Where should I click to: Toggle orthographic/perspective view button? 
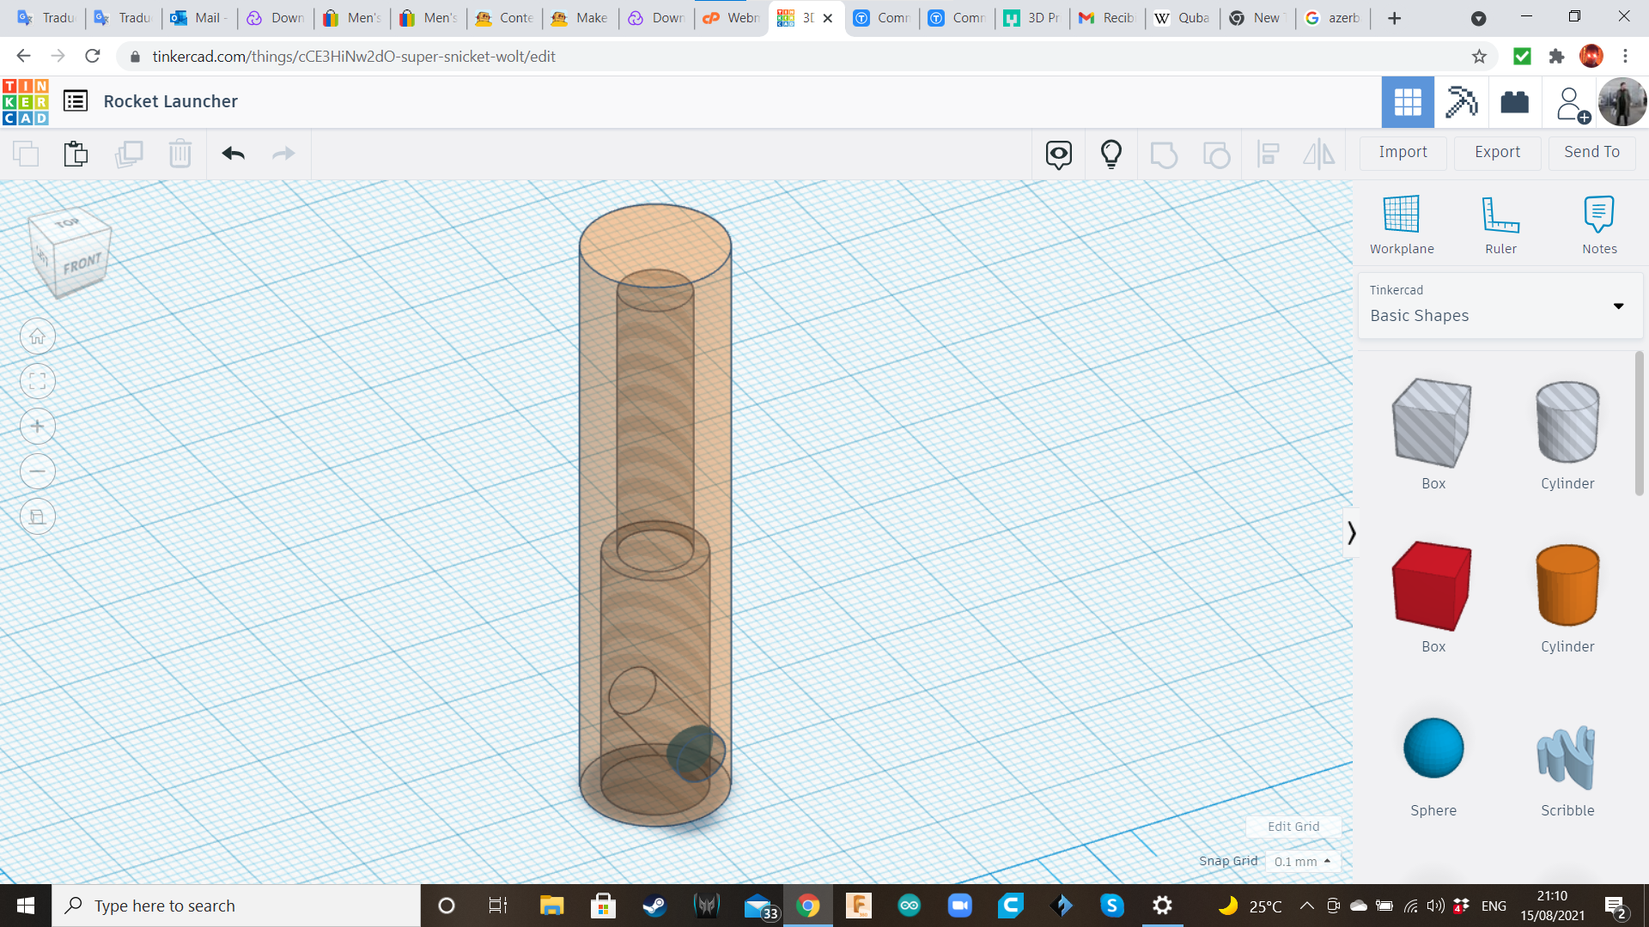pyautogui.click(x=38, y=517)
